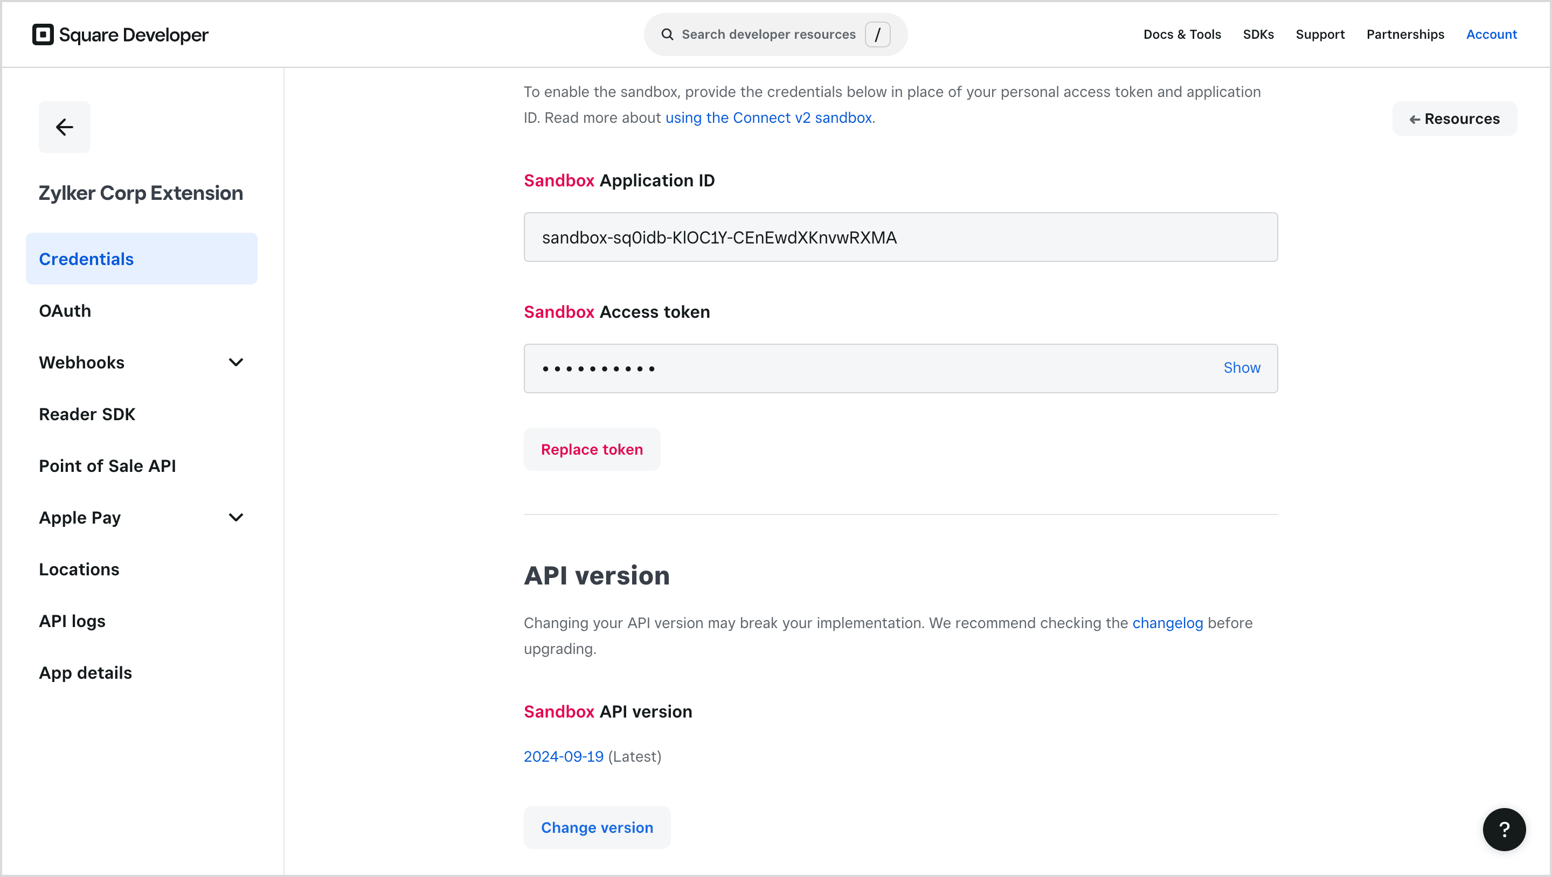Click the 2024-09-19 API version link
Viewport: 1552px width, 877px height.
(563, 756)
